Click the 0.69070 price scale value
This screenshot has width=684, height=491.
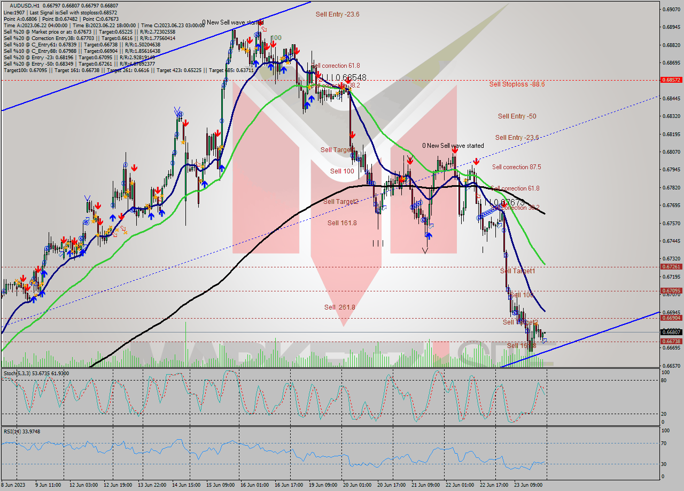click(671, 10)
